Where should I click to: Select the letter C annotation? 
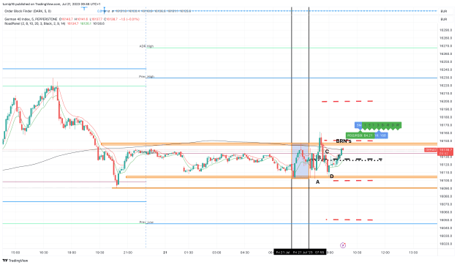[327, 152]
